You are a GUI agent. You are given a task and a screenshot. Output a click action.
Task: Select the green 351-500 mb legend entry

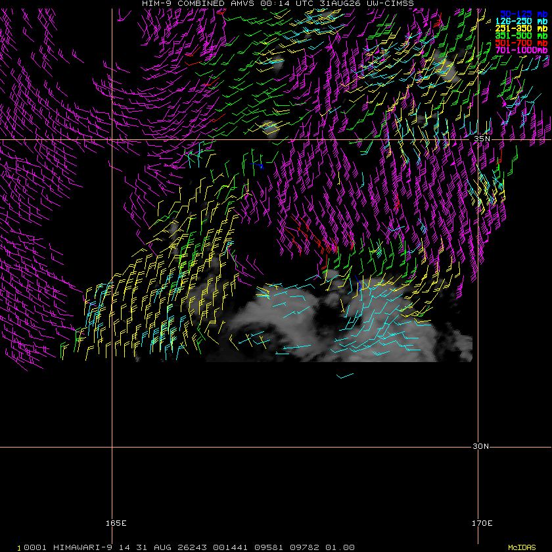(x=521, y=35)
